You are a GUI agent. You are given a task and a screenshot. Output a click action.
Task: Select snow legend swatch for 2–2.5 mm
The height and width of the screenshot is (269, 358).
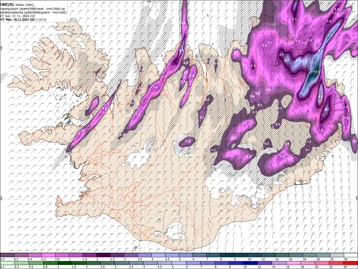[x=103, y=255]
